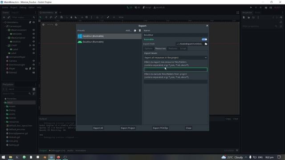
Task: Click the Close button in Export dialog
Action: 189,128
